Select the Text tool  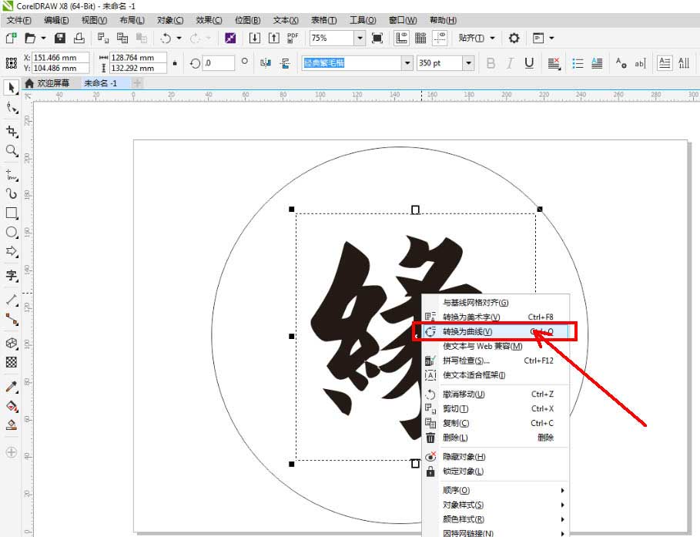[x=12, y=275]
